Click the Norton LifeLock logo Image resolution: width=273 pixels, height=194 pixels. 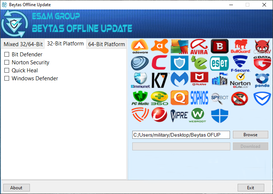(240, 81)
